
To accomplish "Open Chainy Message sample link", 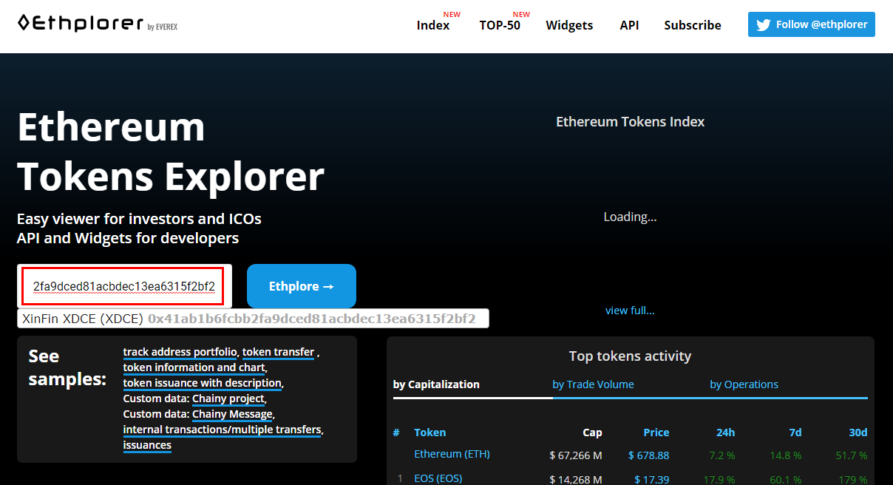I will click(x=233, y=414).
